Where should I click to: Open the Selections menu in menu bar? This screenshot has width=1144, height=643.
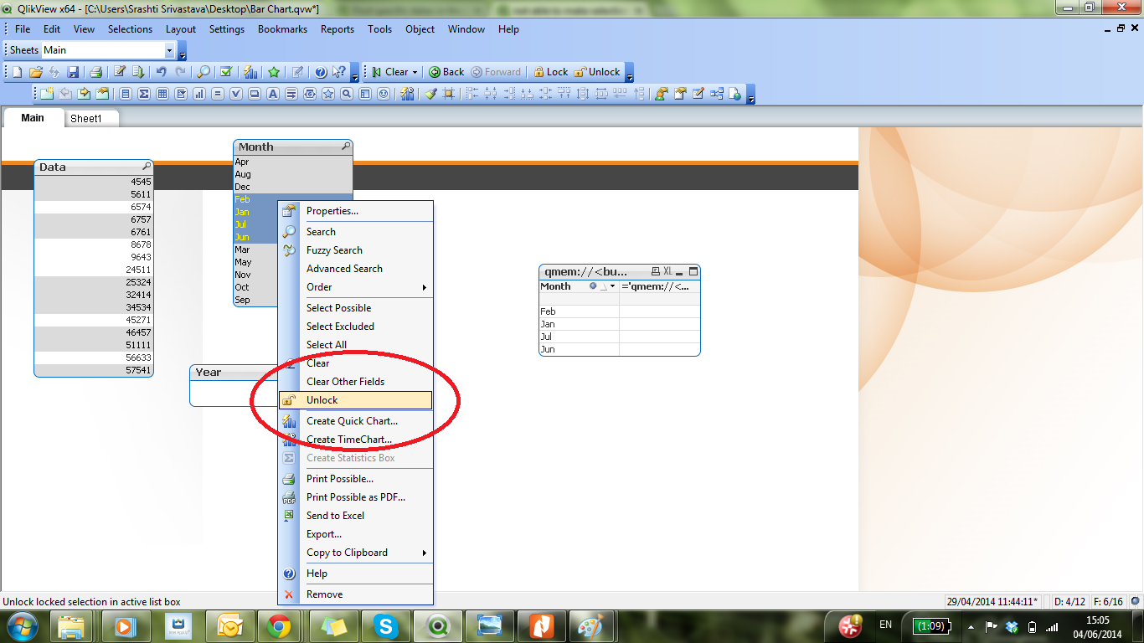click(130, 28)
